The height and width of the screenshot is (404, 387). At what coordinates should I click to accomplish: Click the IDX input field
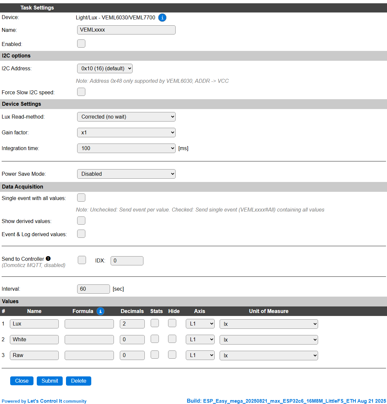pos(127,261)
